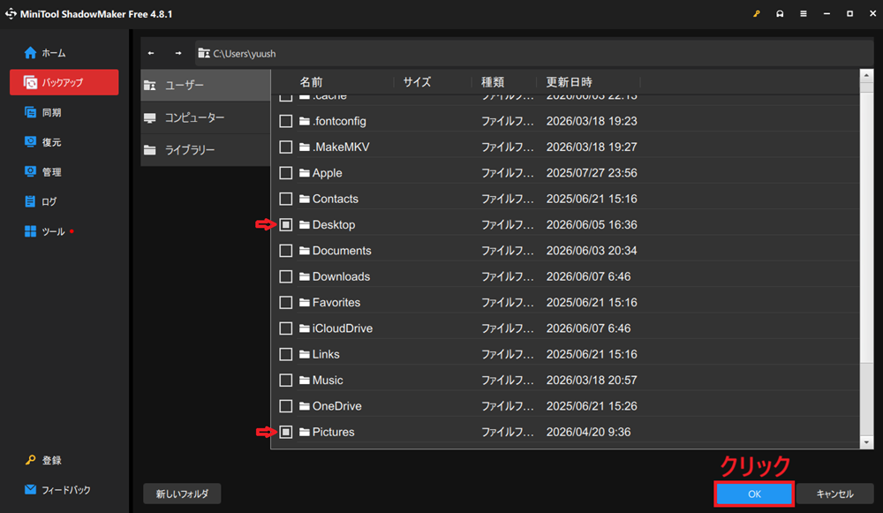The width and height of the screenshot is (883, 513).
Task: Check the Contacts folder checkbox
Action: 286,199
